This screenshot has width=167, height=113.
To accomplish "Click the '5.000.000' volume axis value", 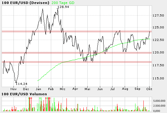I will 159,101.
